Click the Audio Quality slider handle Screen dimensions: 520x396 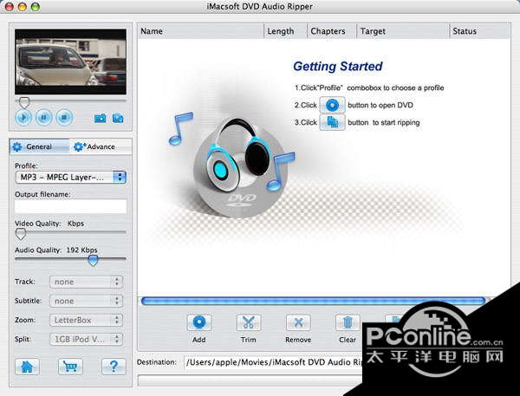(x=93, y=261)
